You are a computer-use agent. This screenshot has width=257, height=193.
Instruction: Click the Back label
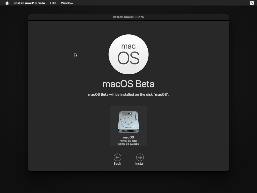(x=117, y=163)
